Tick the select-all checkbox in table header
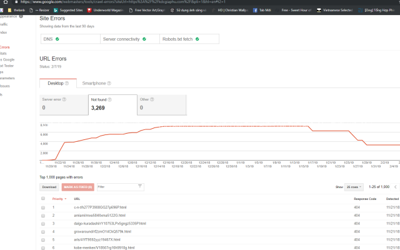 pyautogui.click(x=43, y=199)
